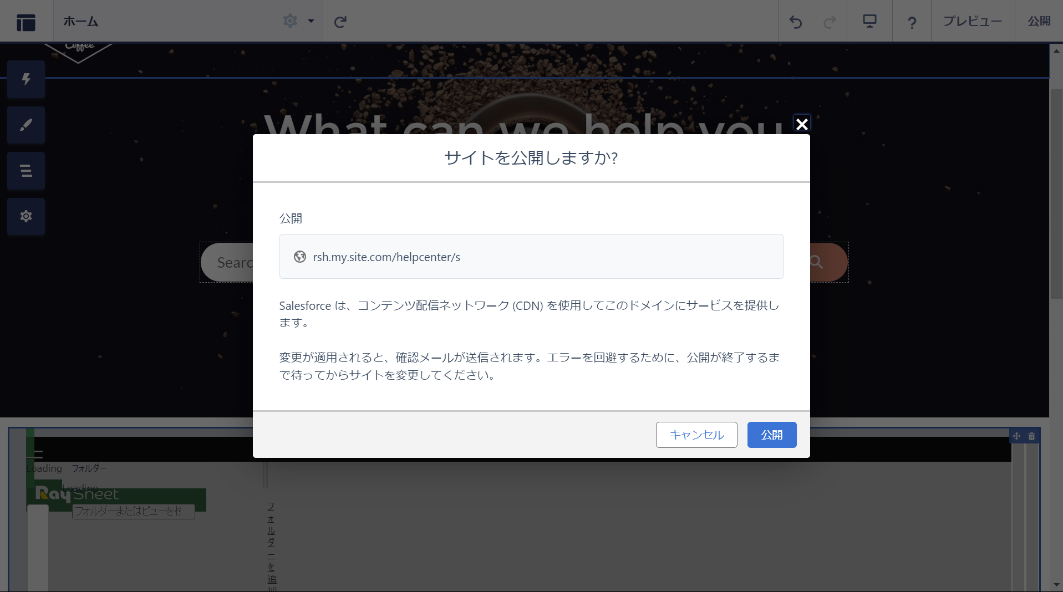Click the Undo arrow in the toolbar
The height and width of the screenshot is (592, 1063).
click(x=796, y=22)
